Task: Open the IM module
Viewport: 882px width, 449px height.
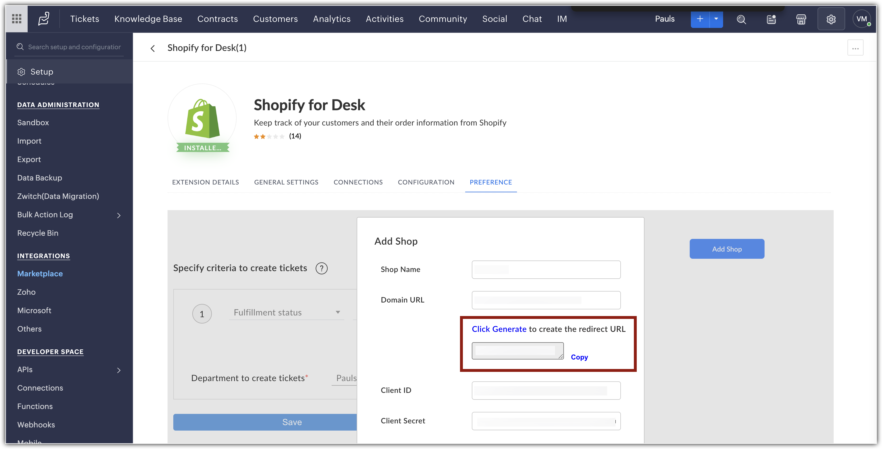Action: [562, 19]
